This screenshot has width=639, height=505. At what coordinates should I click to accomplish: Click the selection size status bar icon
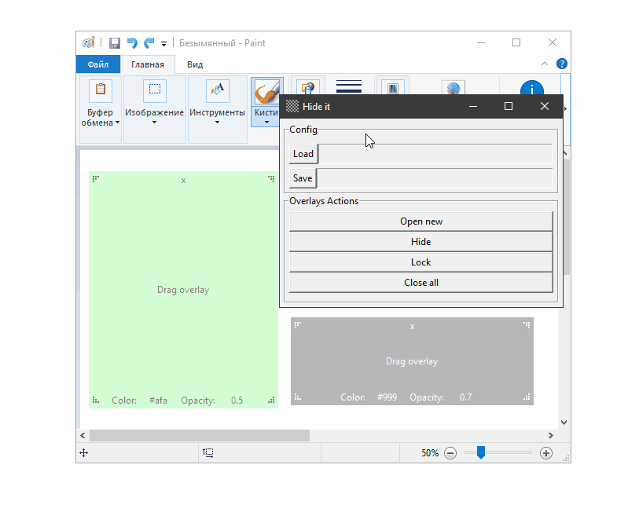click(x=207, y=453)
